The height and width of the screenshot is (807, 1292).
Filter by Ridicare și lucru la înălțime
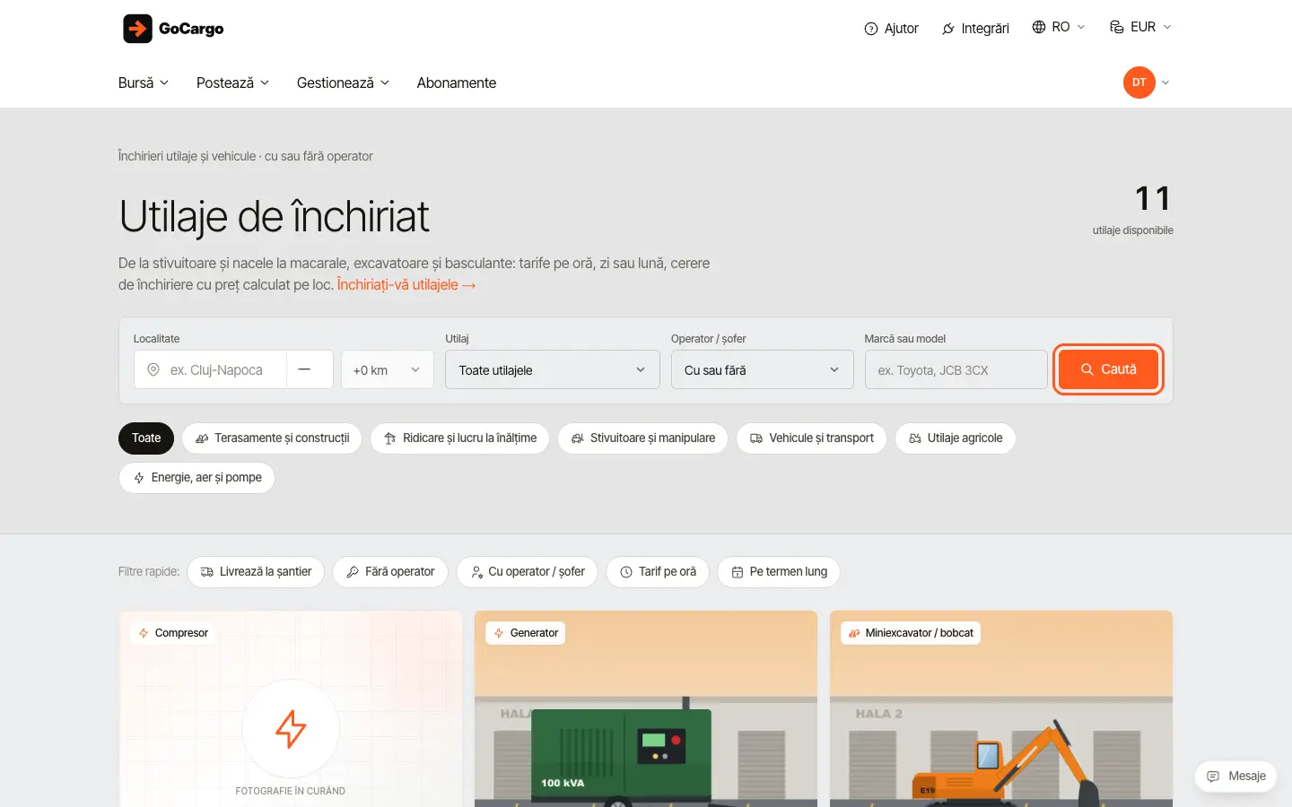(460, 438)
